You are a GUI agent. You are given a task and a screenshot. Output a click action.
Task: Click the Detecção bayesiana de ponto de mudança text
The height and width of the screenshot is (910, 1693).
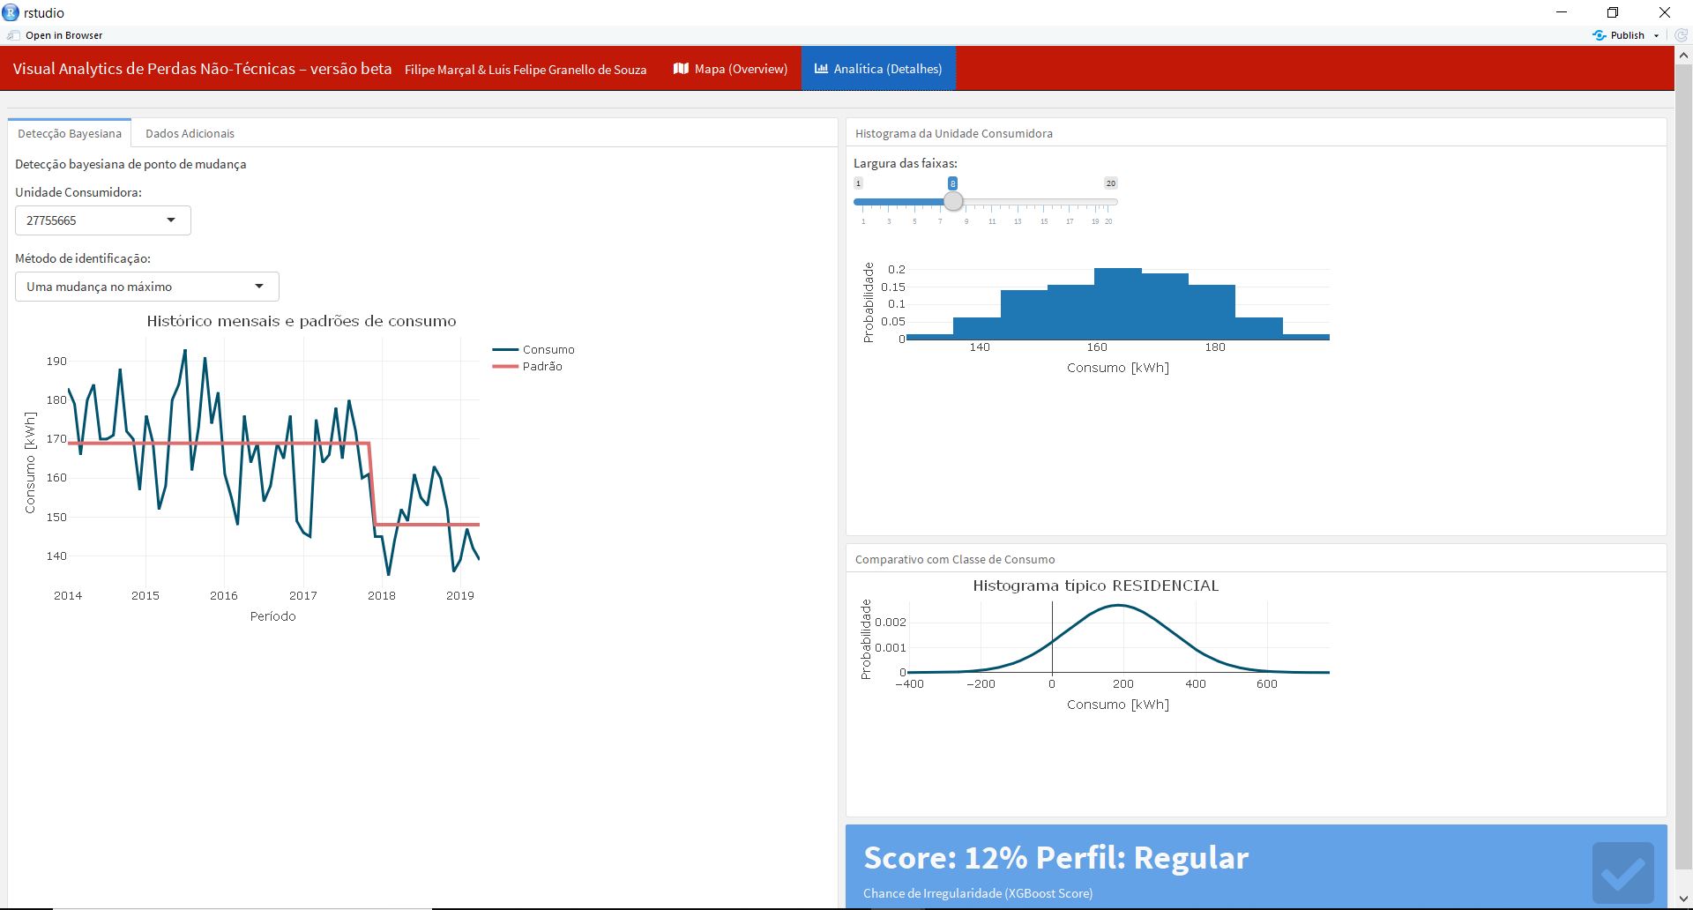tap(131, 164)
